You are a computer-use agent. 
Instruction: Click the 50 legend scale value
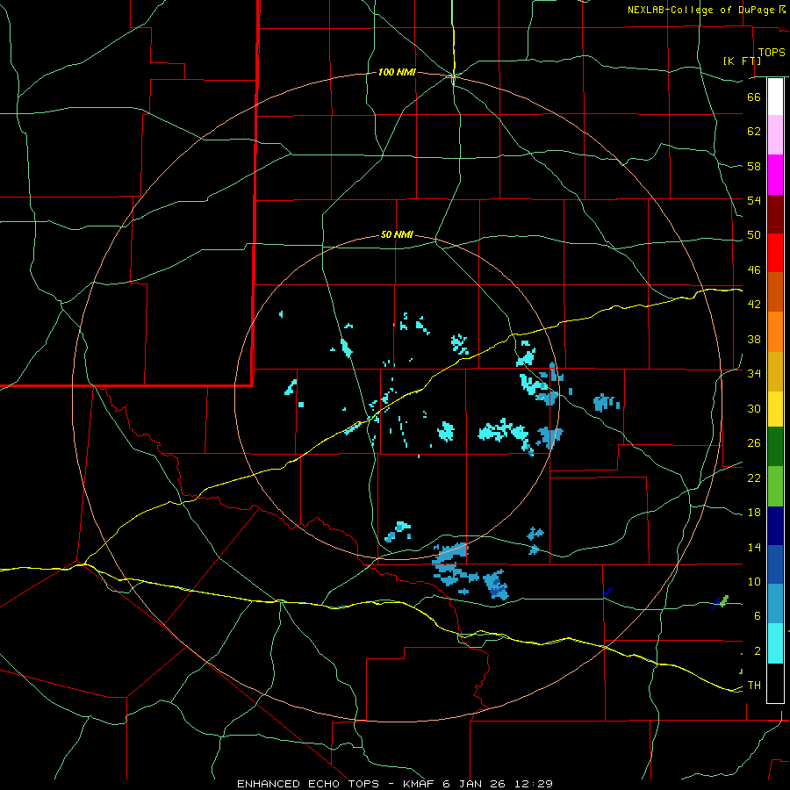[x=754, y=234]
